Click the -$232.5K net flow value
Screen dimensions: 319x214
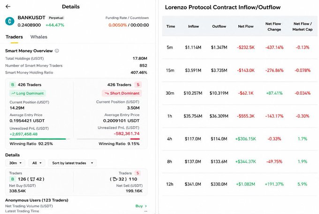[246, 47]
